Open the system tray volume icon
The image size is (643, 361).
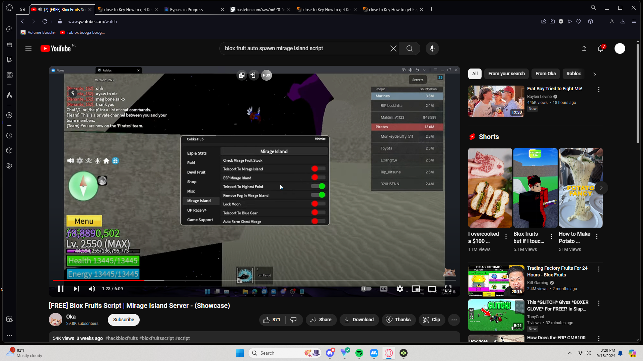coord(588,353)
